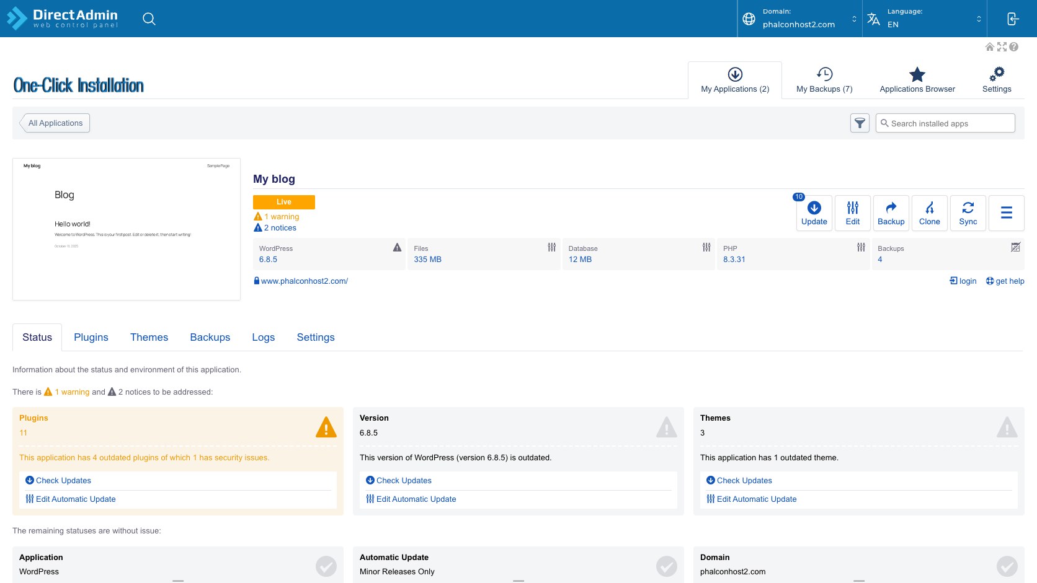Click the Clone button
1037x583 pixels.
click(x=930, y=213)
